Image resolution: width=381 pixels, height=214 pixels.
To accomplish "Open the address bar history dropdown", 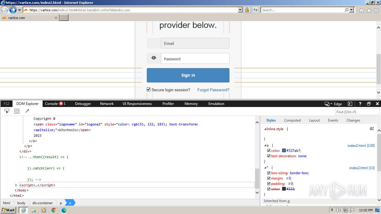I will (x=240, y=10).
